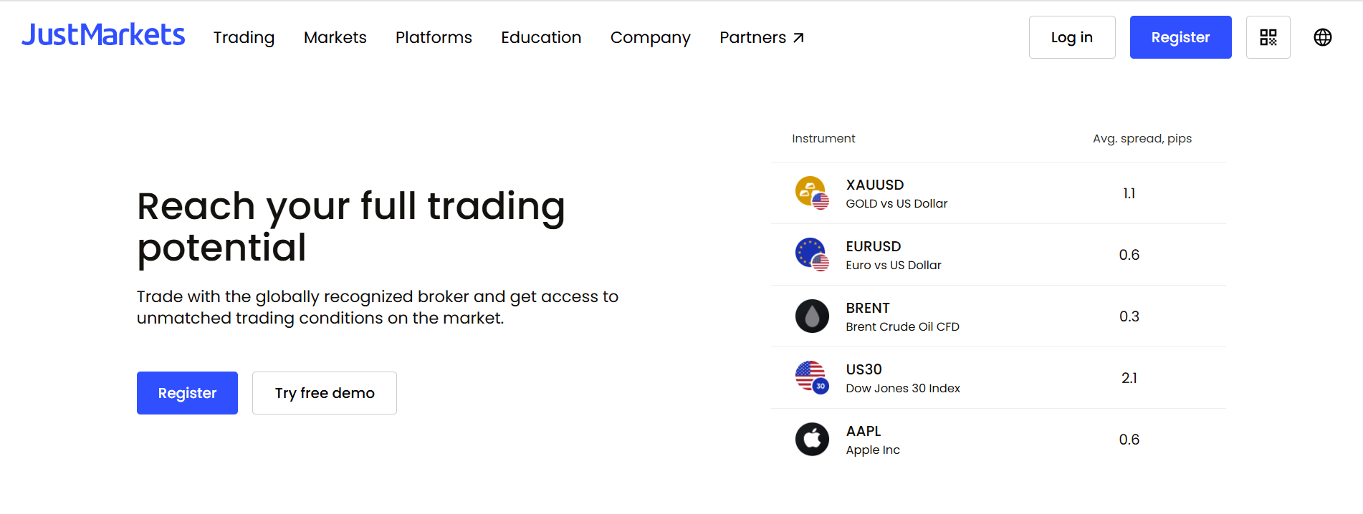Click the US30 flag index icon

(x=812, y=378)
